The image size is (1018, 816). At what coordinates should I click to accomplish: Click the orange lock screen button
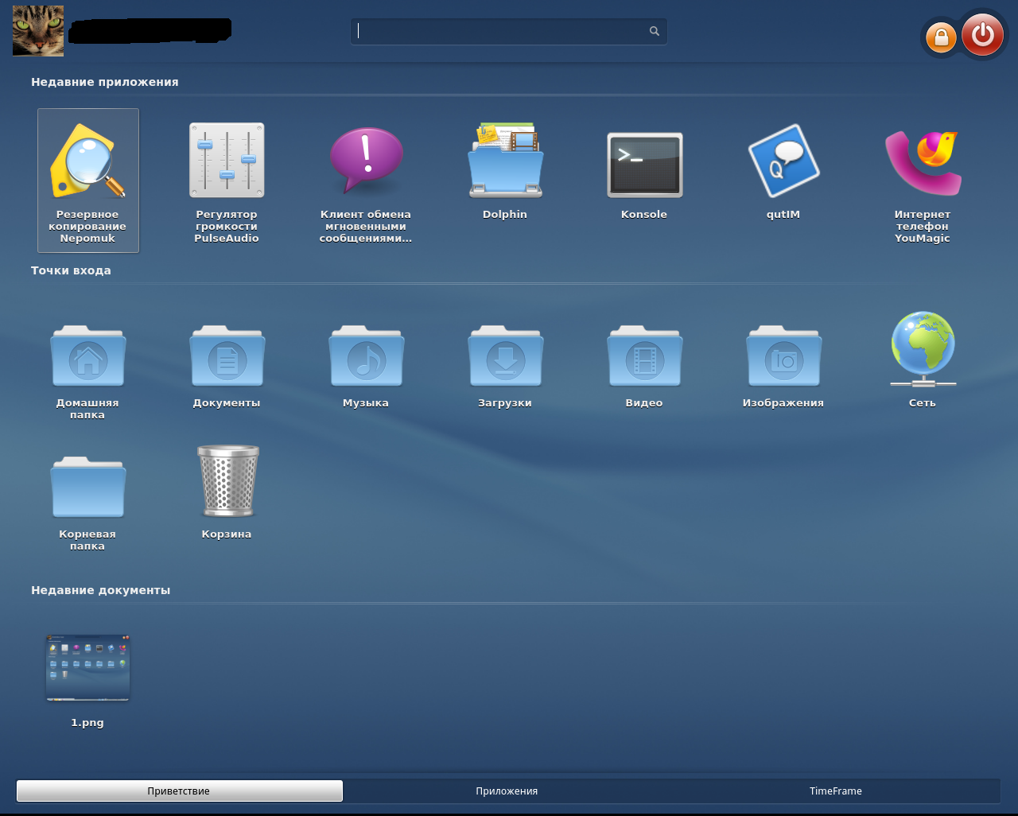pyautogui.click(x=941, y=37)
